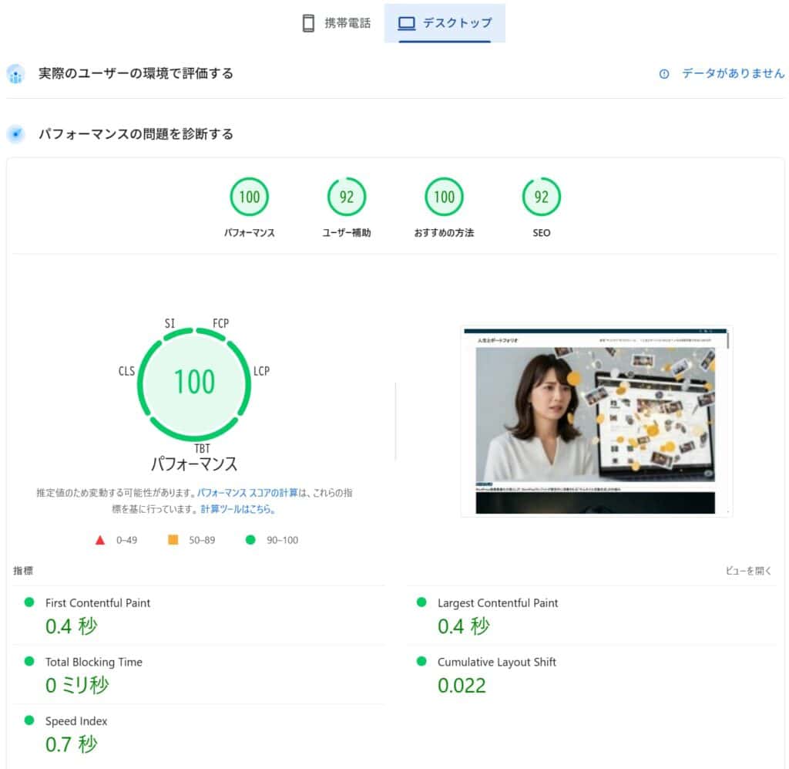Image resolution: width=789 pixels, height=769 pixels.
Task: Open the 計算ツールはこちら link
Action: [x=237, y=510]
